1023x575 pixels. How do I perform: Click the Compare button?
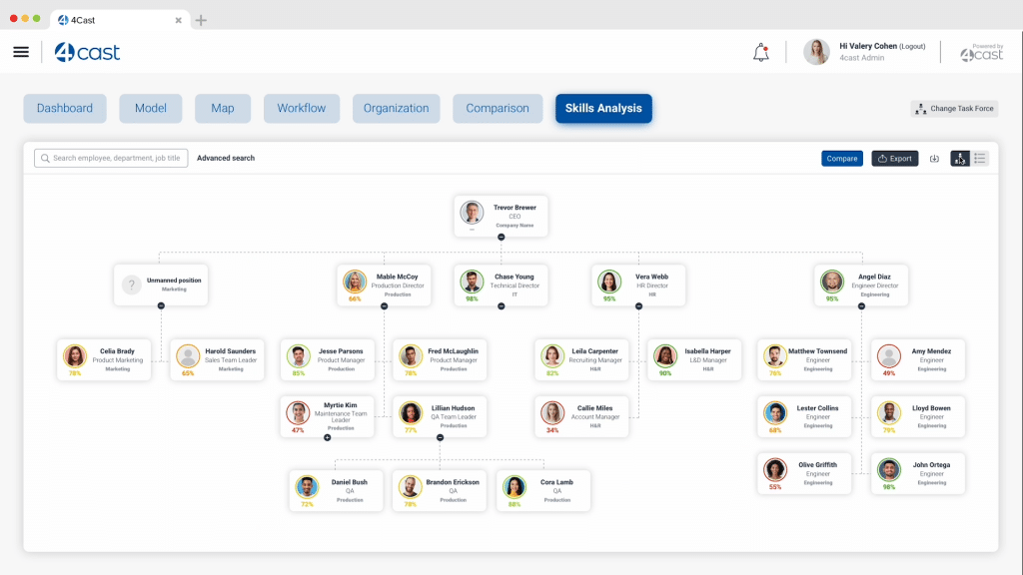840,158
